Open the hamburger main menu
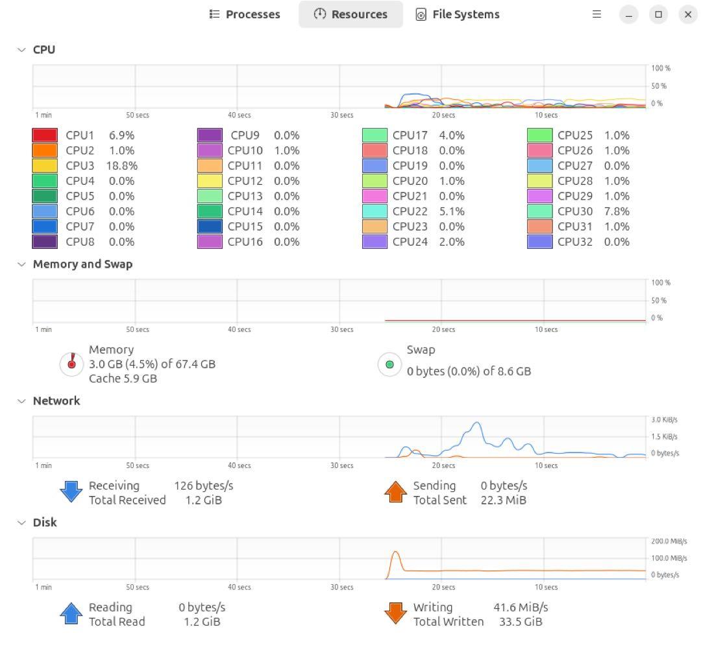Screen dimensions: 701x647 pyautogui.click(x=596, y=14)
